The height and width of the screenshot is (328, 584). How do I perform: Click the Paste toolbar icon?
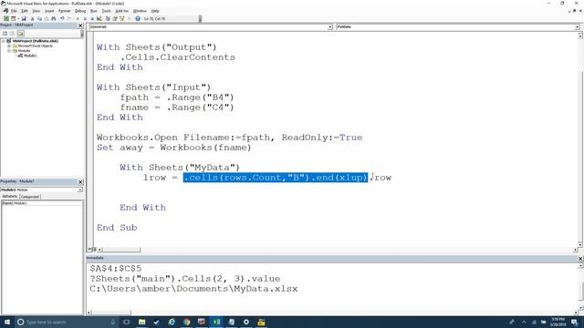(x=47, y=18)
